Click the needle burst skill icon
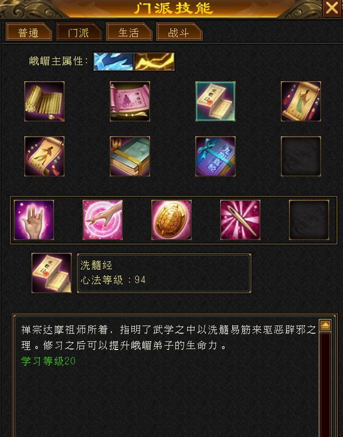 pos(240,220)
